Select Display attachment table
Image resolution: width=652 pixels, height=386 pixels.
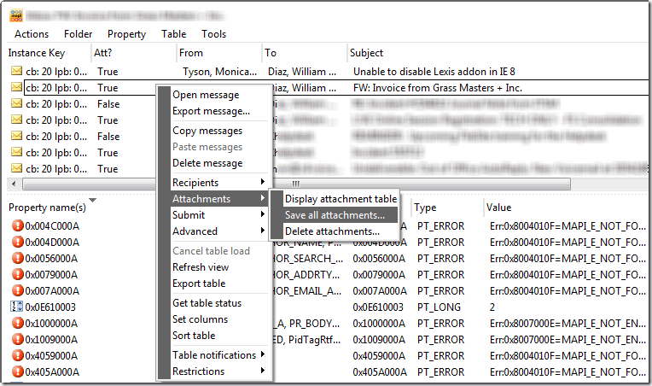(x=341, y=199)
